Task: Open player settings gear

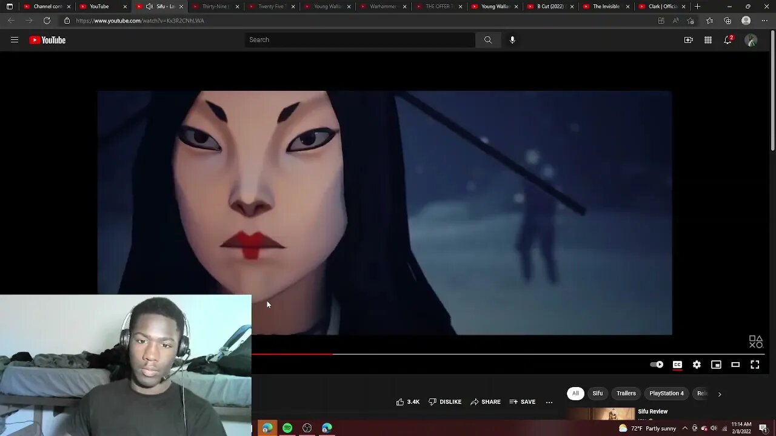Action: click(697, 365)
